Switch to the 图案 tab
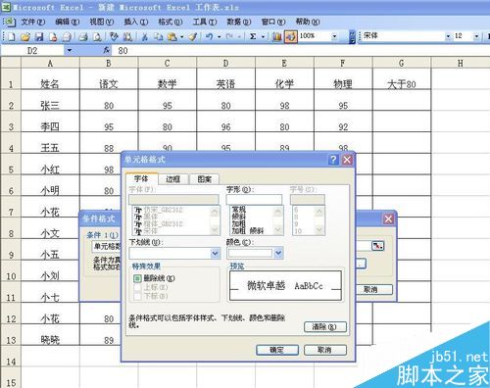 [205, 179]
